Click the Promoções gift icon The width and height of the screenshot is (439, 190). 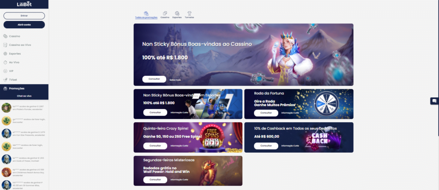(5, 88)
